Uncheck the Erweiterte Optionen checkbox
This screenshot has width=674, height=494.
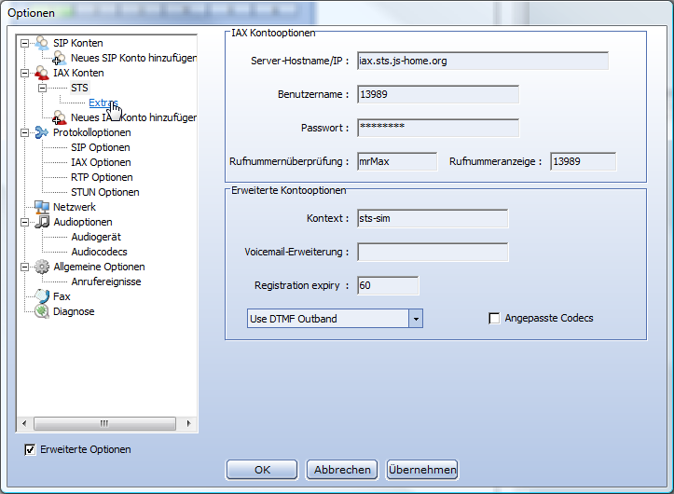pos(30,449)
